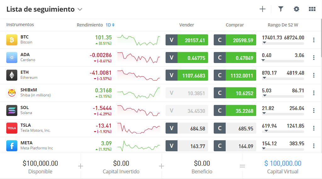Screen dimensions: 322x179
Task: Open the Bitcoin instrument name
Action: pyautogui.click(x=26, y=42)
